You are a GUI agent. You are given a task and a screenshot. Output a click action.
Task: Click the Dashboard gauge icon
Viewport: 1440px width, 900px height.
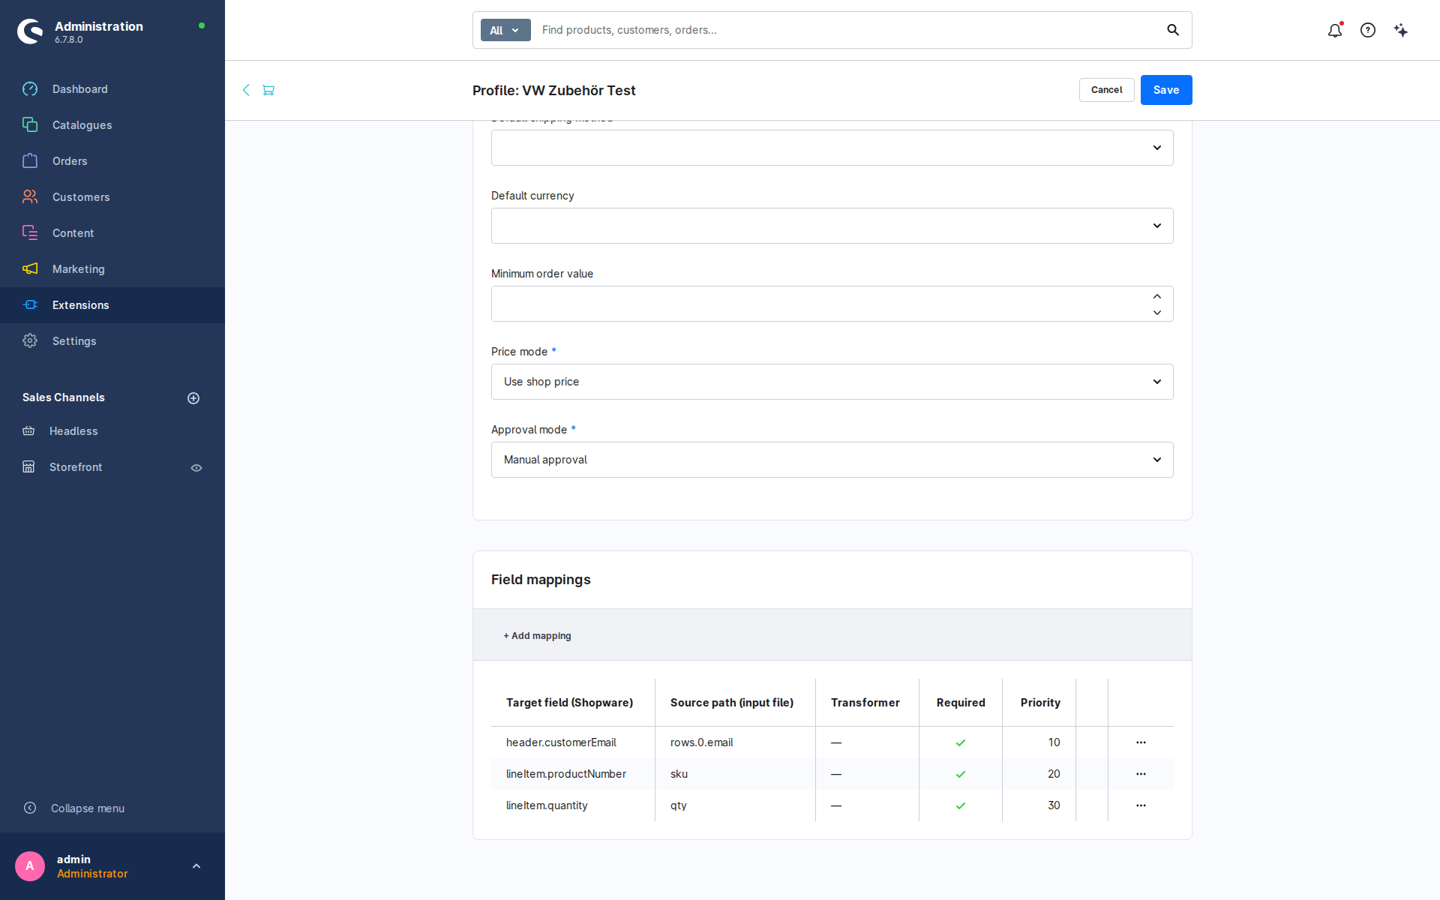30,89
